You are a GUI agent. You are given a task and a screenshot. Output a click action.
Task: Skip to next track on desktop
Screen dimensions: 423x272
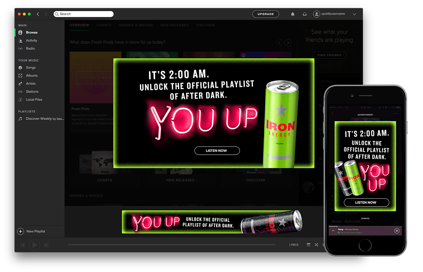pos(46,245)
